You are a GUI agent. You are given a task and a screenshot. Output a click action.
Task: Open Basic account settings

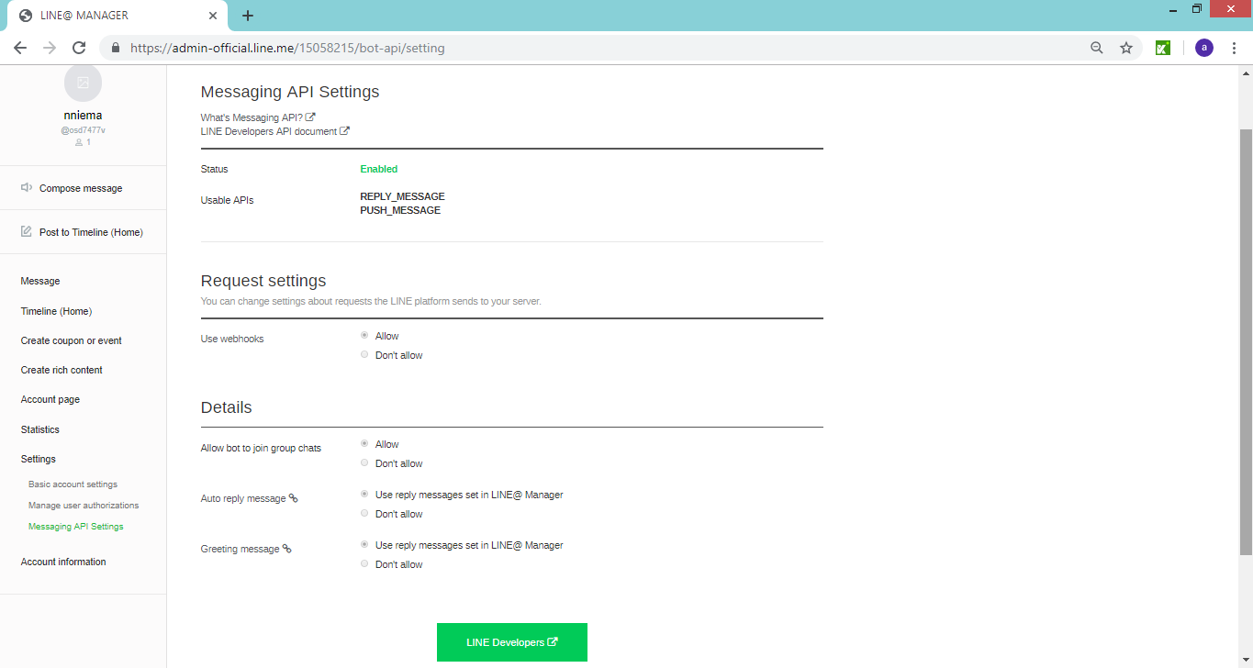73,484
